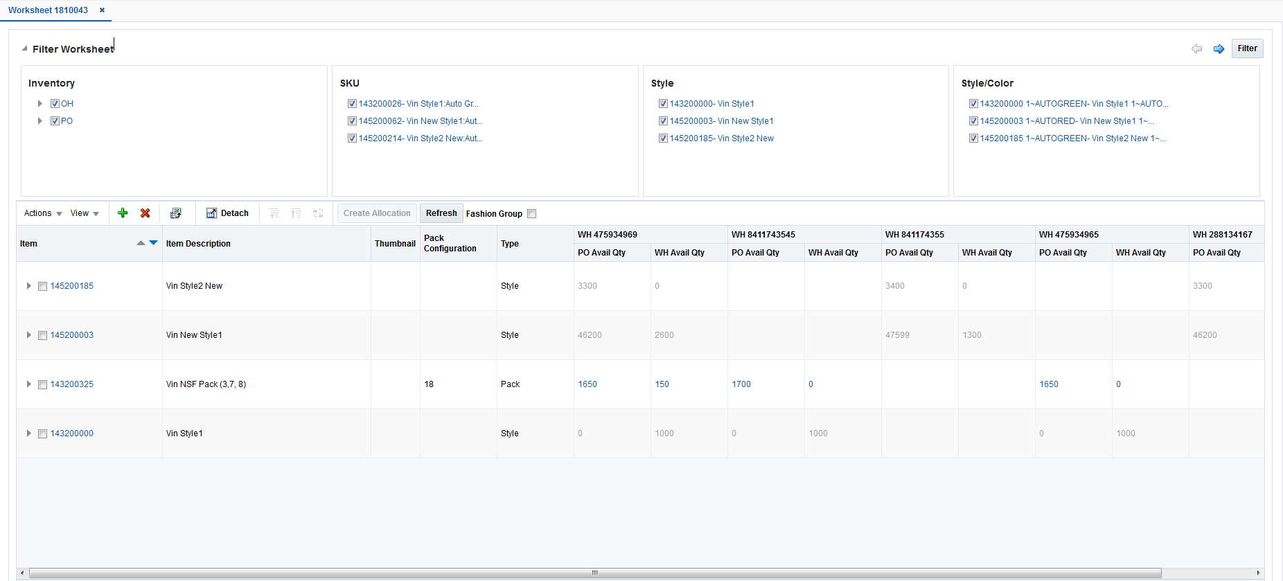The image size is (1283, 581).
Task: Click greyed PO Avail Qty value 47599
Action: pos(897,335)
